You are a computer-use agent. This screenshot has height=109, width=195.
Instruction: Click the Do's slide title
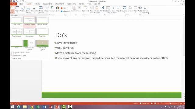coord(61,35)
